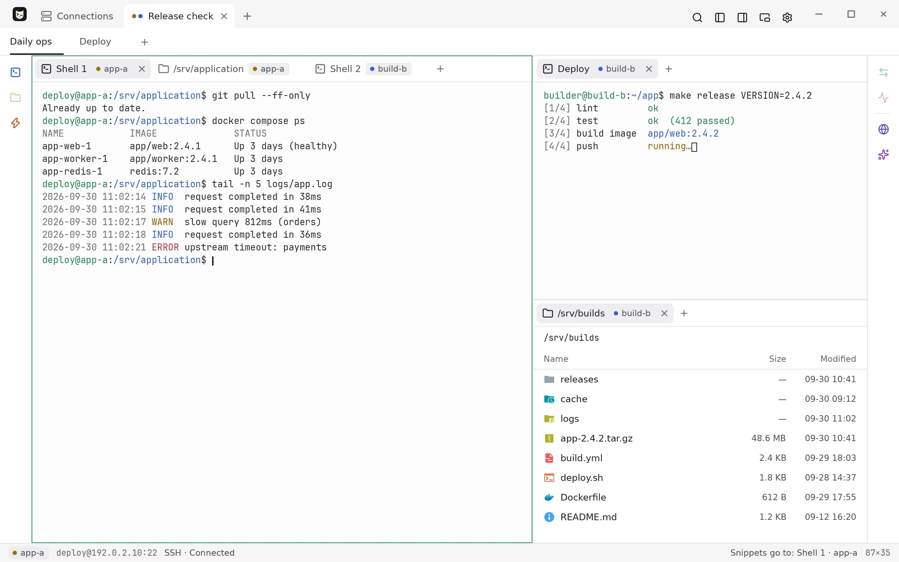
Task: Sort file list by Name column
Action: pos(556,359)
